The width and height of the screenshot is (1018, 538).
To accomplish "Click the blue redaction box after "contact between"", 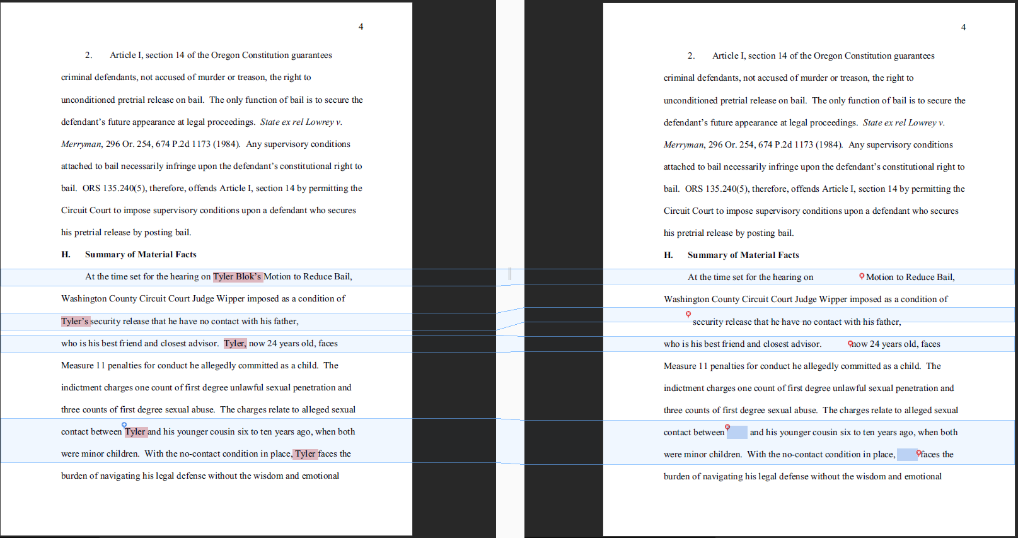I will click(737, 433).
